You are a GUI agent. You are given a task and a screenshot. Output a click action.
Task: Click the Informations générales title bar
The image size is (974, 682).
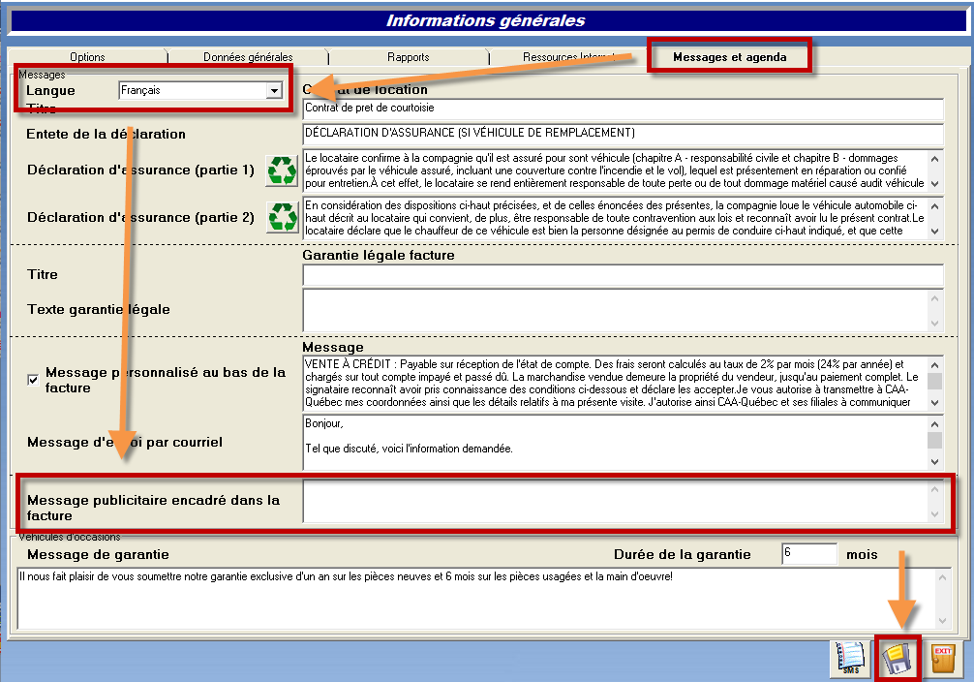tap(486, 20)
